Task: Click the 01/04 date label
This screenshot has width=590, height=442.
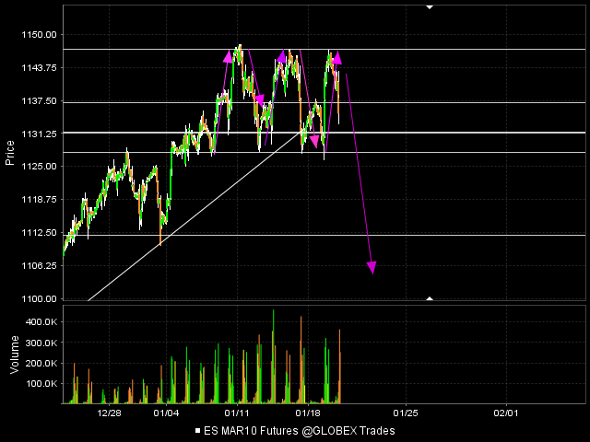Action: click(166, 413)
